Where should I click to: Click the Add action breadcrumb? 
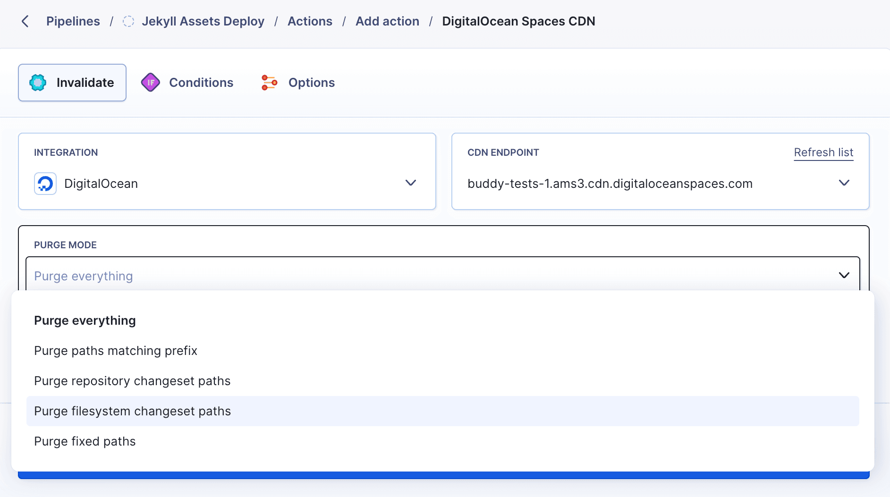(x=387, y=21)
